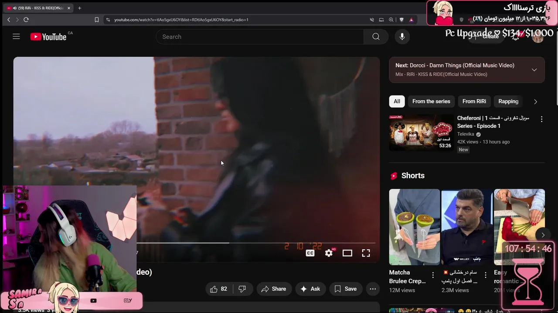Select the Rapping chip
The height and width of the screenshot is (313, 558).
pyautogui.click(x=508, y=101)
